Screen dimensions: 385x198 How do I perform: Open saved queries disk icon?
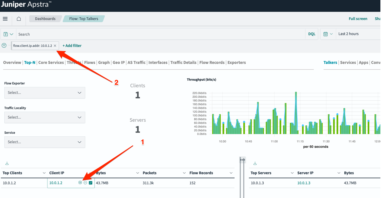pos(6,34)
